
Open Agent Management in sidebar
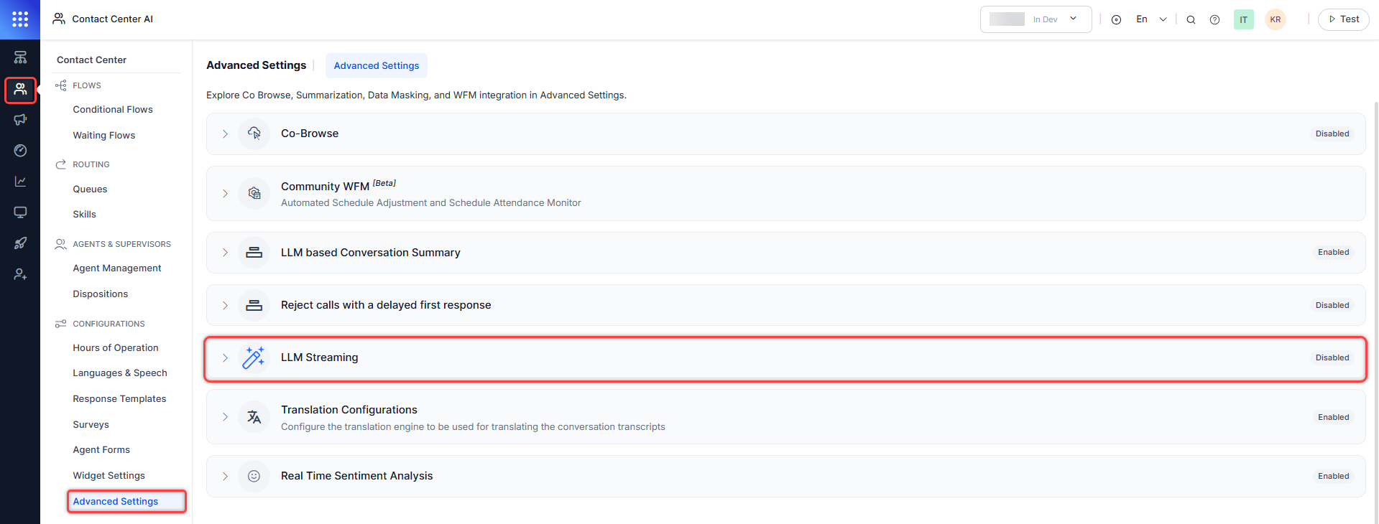(117, 268)
